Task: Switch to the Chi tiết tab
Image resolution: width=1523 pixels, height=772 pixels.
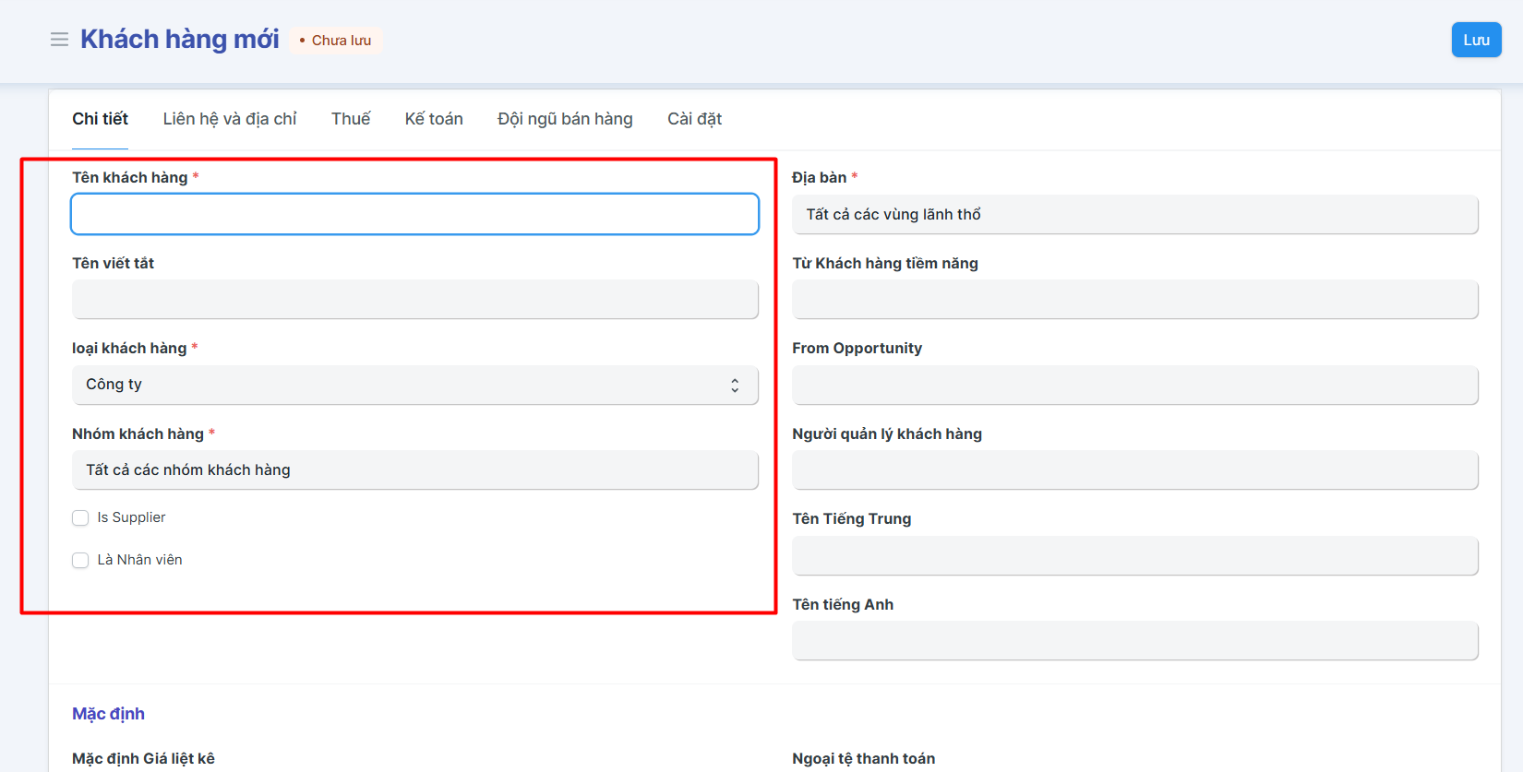Action: [x=100, y=119]
